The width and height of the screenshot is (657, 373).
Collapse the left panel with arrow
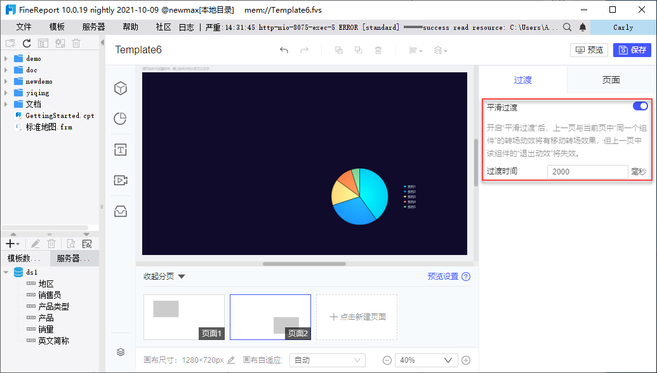[102, 43]
